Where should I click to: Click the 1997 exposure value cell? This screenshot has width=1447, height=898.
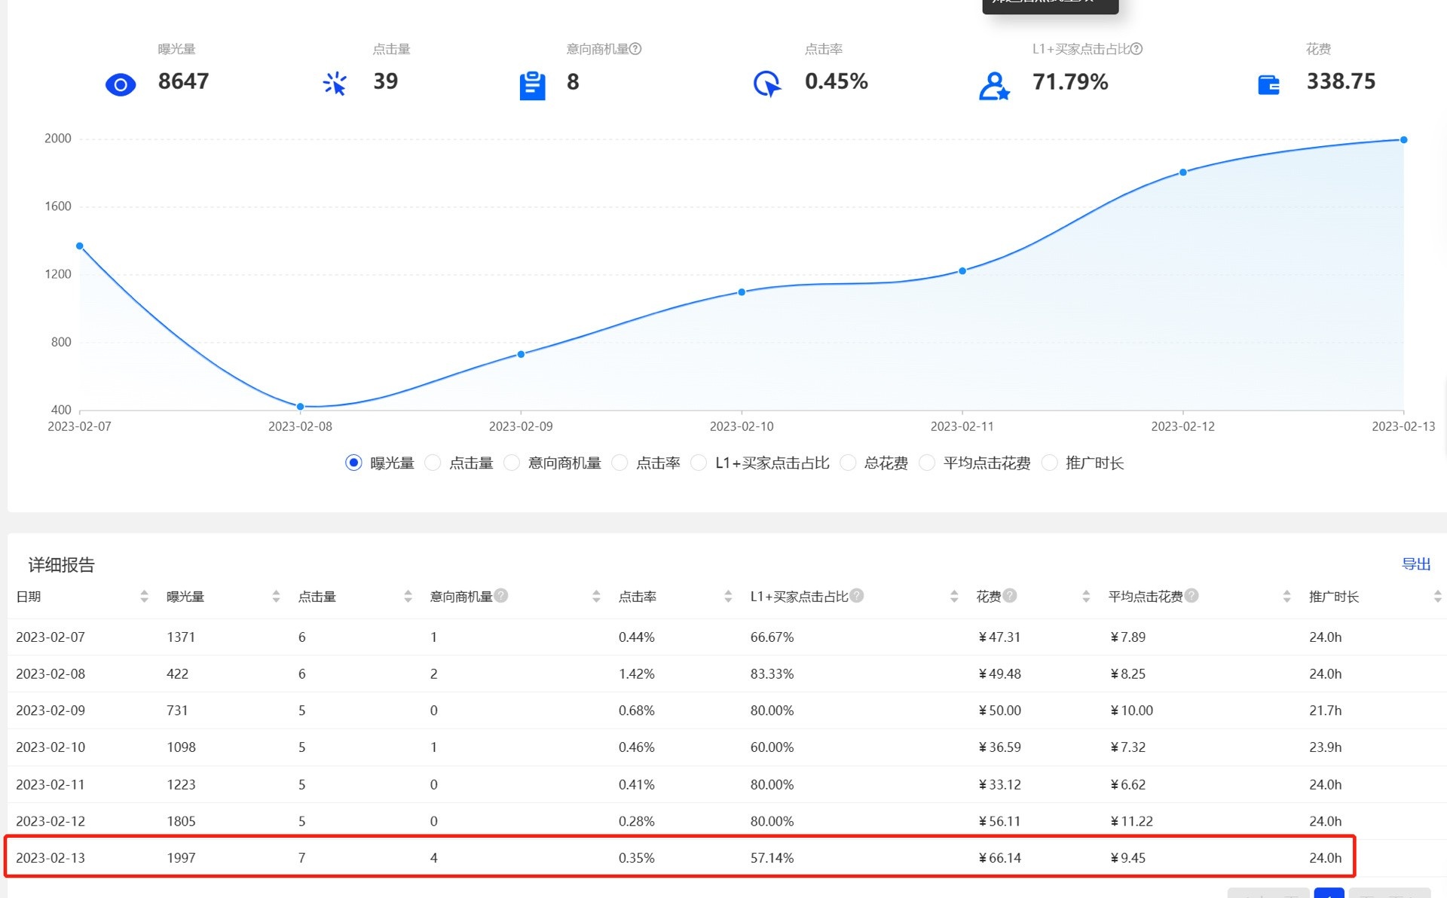point(181,858)
